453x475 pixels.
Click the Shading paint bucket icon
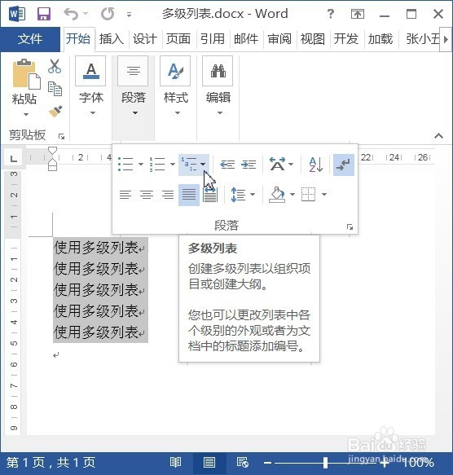277,195
